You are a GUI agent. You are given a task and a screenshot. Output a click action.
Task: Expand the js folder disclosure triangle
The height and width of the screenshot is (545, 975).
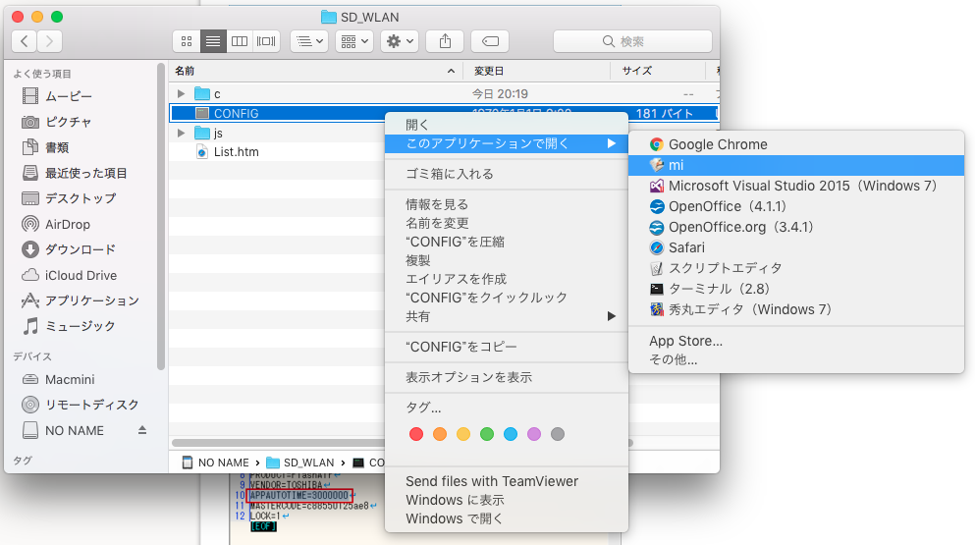click(x=181, y=133)
